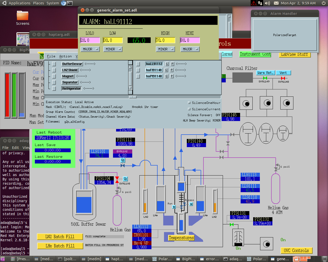Click the P button for haFI91148

coord(172,70)
